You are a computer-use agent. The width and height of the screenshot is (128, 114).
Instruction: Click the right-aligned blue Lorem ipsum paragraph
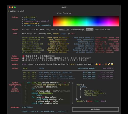coord(83,45)
